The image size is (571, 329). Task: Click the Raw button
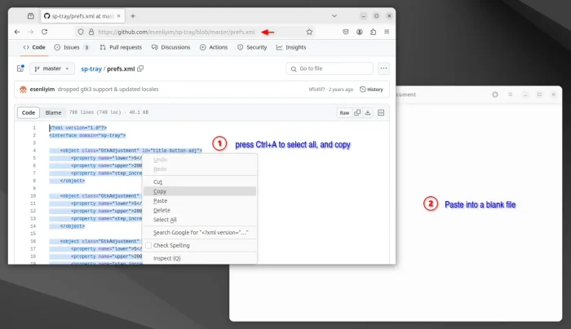pyautogui.click(x=344, y=113)
